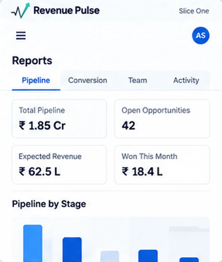Select the tallest light-blue chart bar
Screen dimensions: 222x262
coord(33,243)
